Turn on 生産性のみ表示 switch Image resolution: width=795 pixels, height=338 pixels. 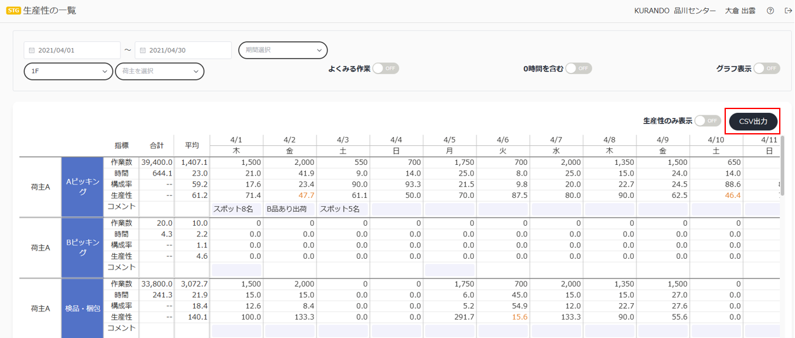click(x=708, y=120)
